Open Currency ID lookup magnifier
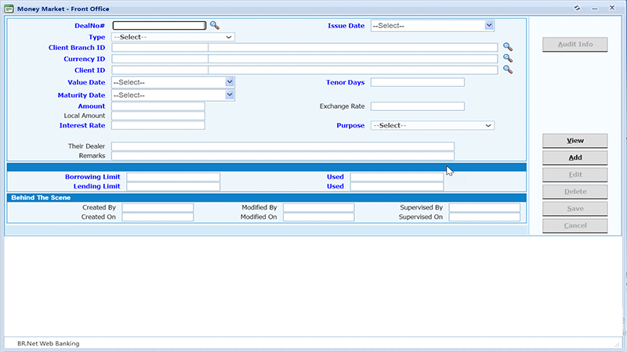Image resolution: width=627 pixels, height=352 pixels. [x=507, y=58]
